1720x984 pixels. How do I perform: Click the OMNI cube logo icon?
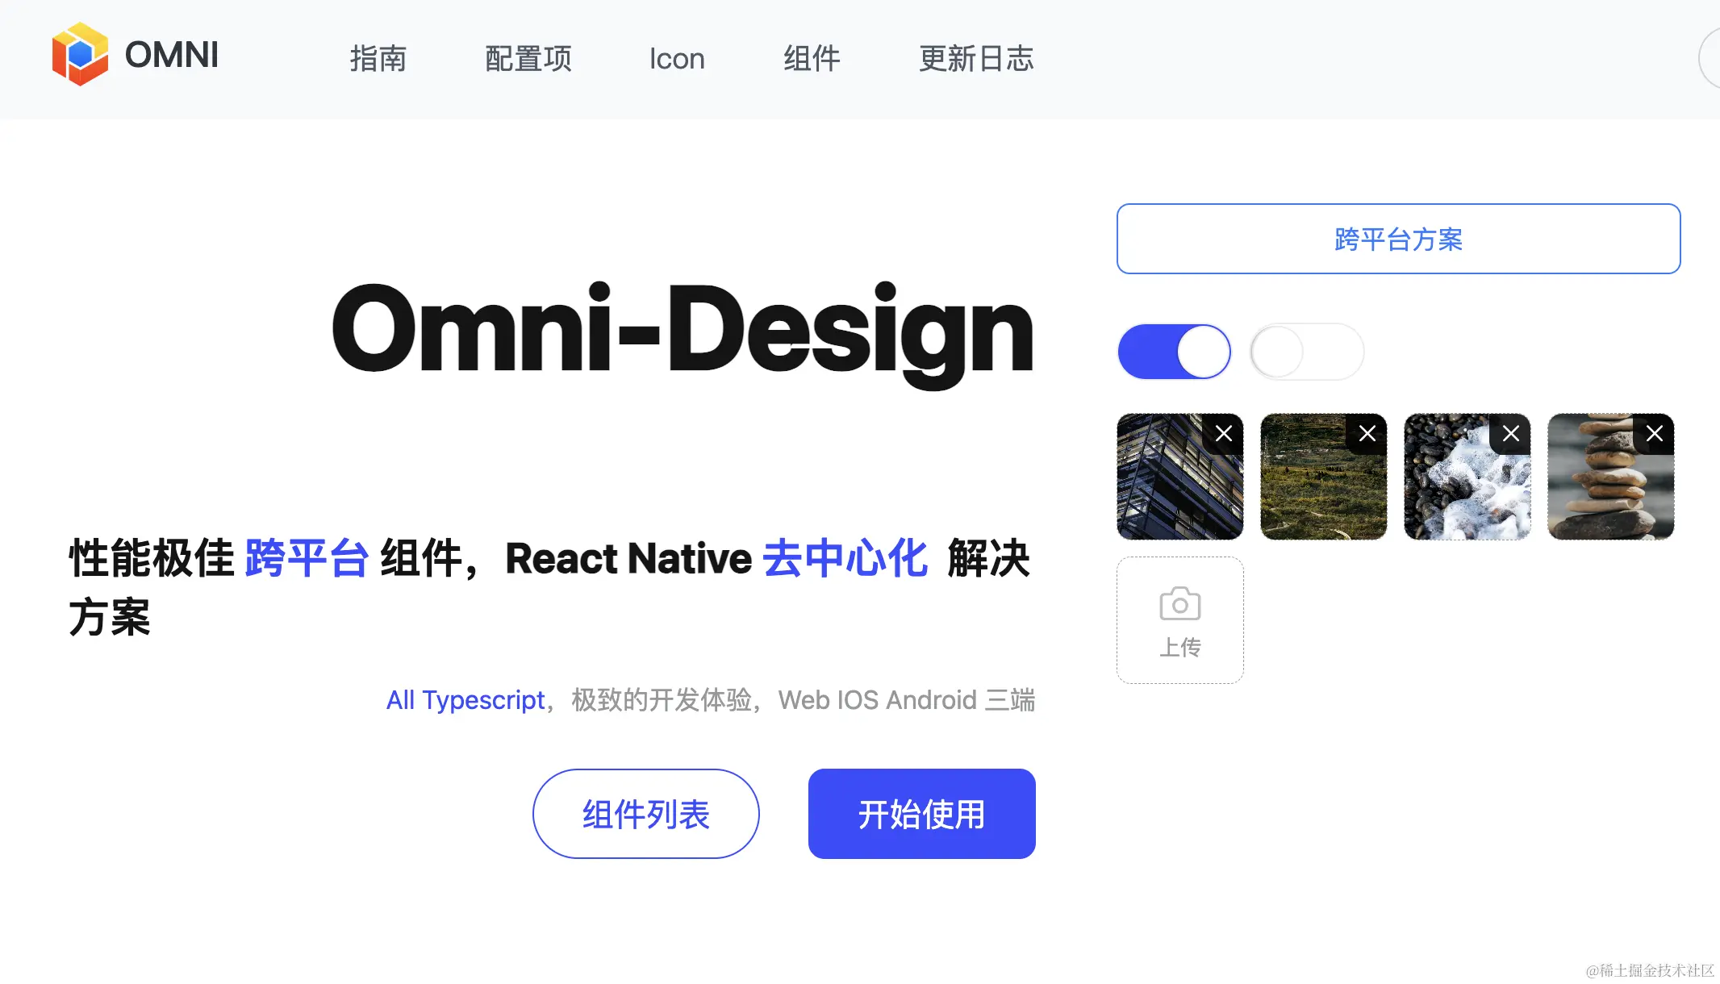(x=79, y=54)
